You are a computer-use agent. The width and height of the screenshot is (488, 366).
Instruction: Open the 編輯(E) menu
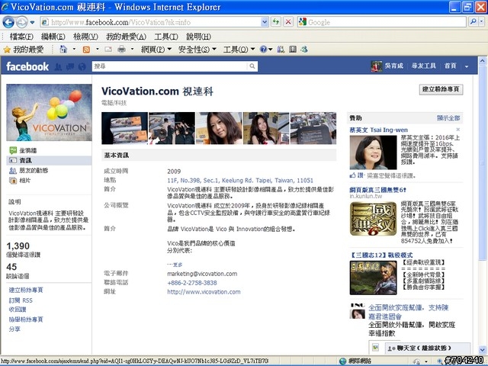tap(53, 37)
